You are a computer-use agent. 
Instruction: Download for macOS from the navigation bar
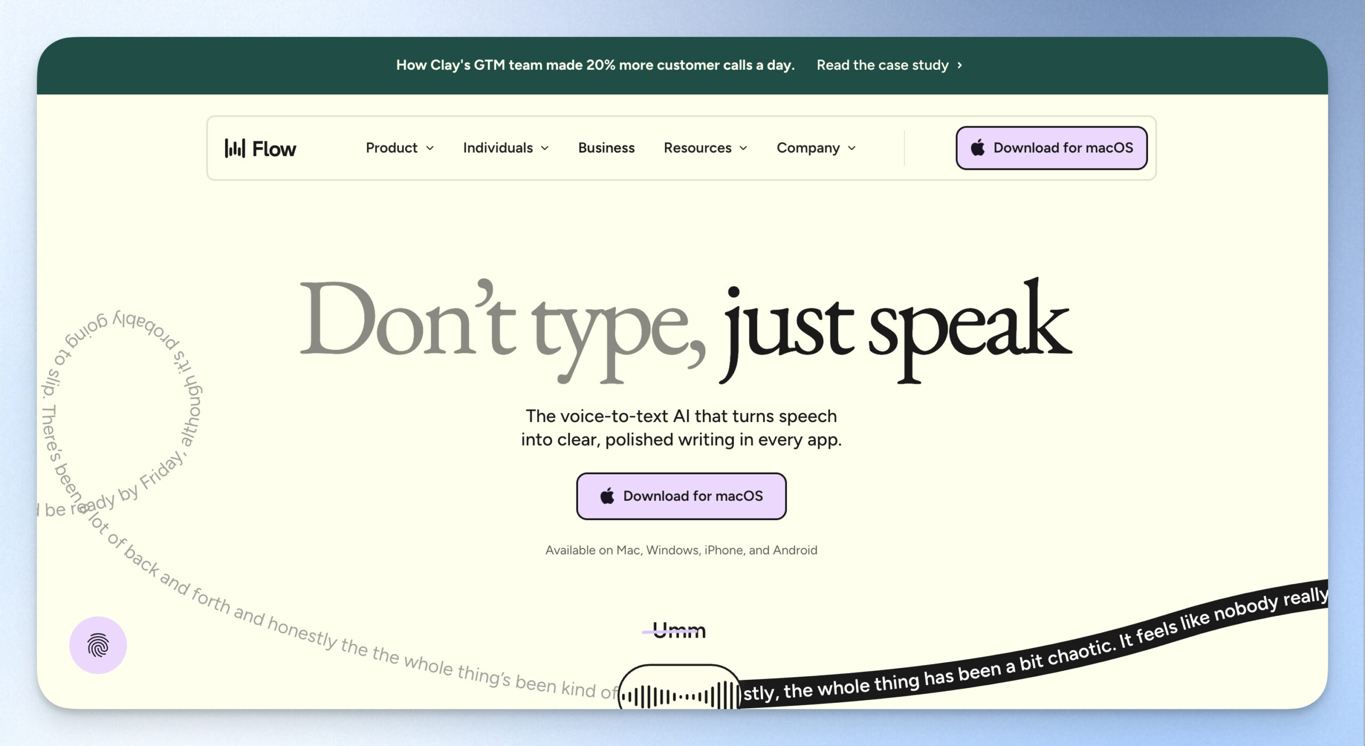pyautogui.click(x=1051, y=148)
